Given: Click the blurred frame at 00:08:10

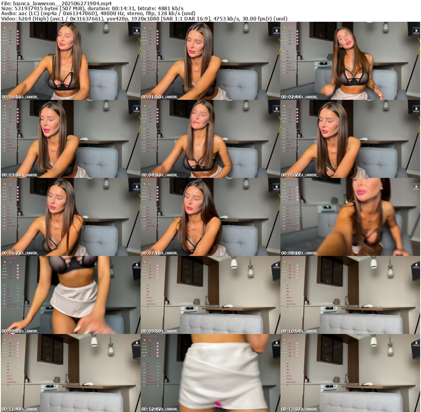Looking at the screenshot, I should click(350, 217).
